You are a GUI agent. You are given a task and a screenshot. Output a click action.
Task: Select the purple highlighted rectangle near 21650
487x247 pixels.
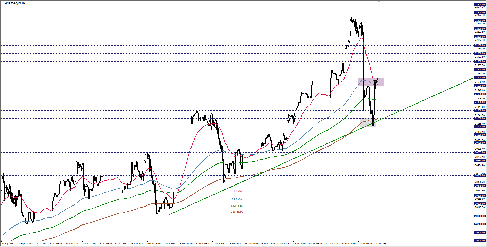pyautogui.click(x=371, y=82)
